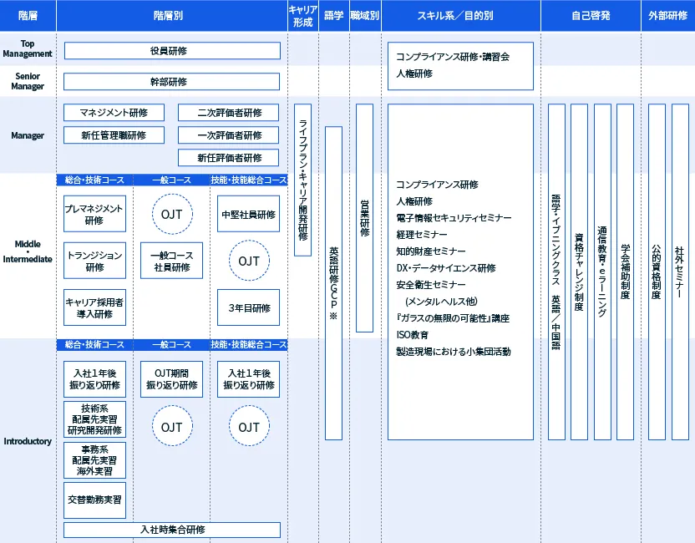Click the 資格チャレンジ制度 vertical box
This screenshot has width=695, height=543.
click(579, 271)
